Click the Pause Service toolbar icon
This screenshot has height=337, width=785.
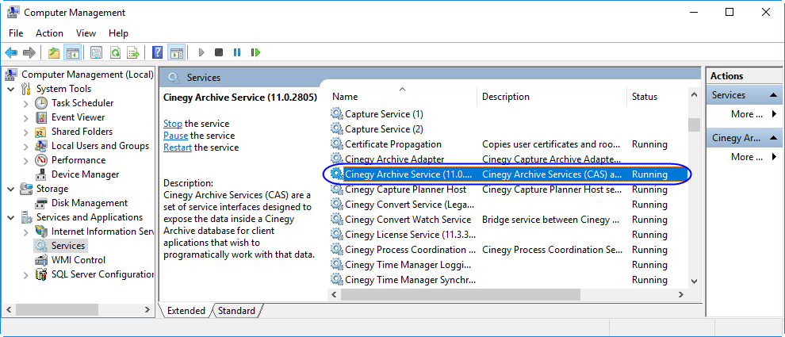(x=237, y=52)
